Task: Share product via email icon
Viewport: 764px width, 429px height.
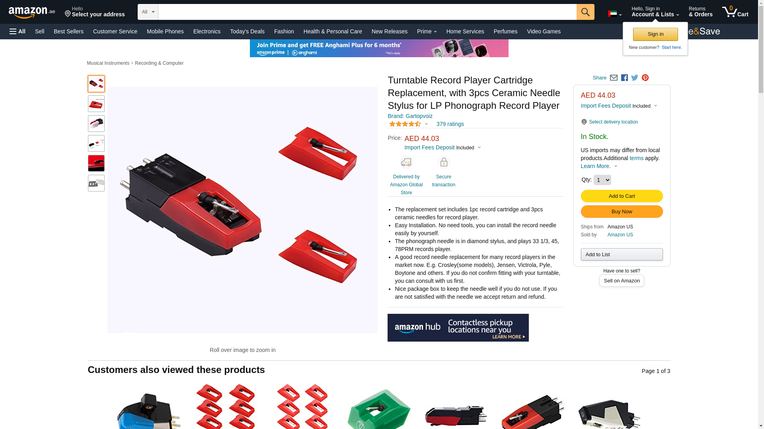Action: (x=614, y=78)
